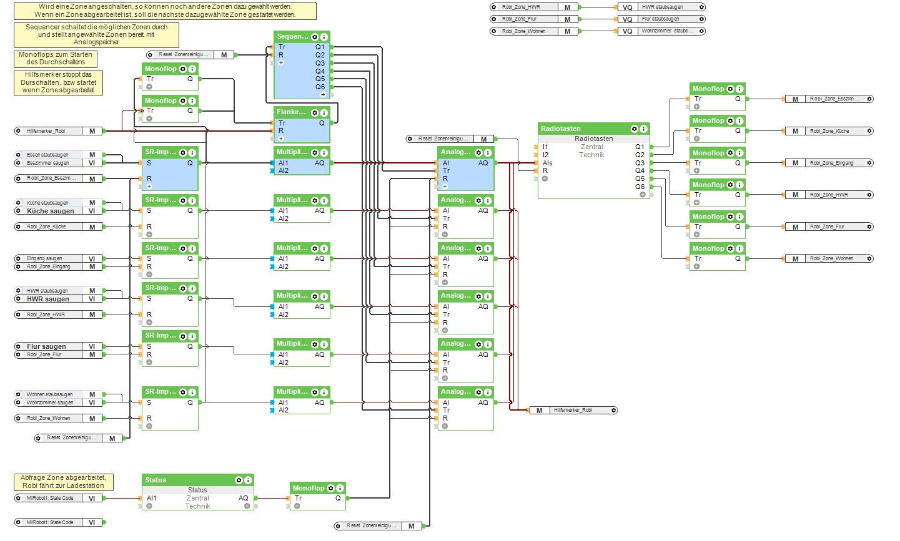The width and height of the screenshot is (900, 541).
Task: Add an input on the Sequencer block
Action: 281,62
